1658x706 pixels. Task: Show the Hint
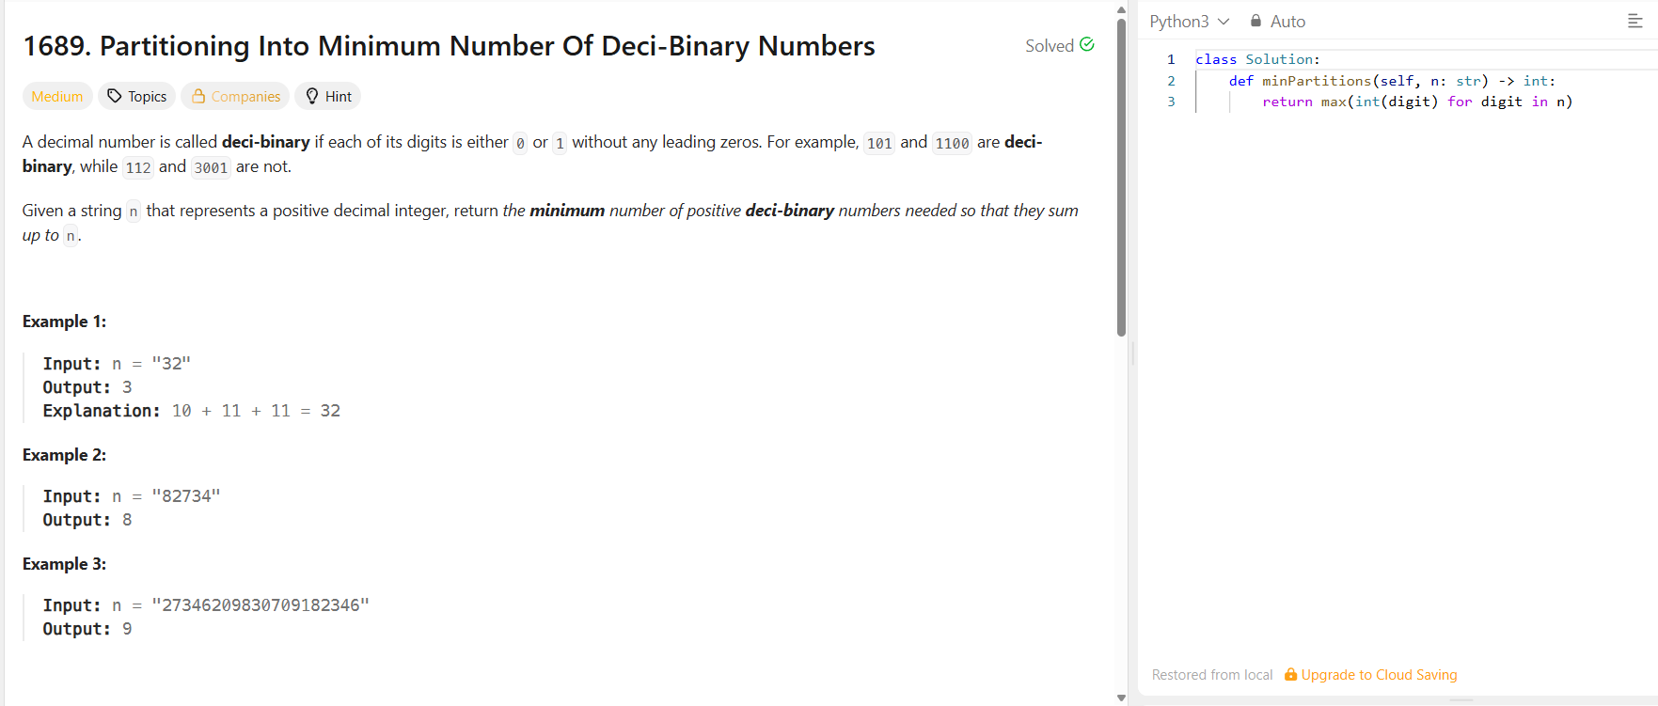pyautogui.click(x=327, y=96)
